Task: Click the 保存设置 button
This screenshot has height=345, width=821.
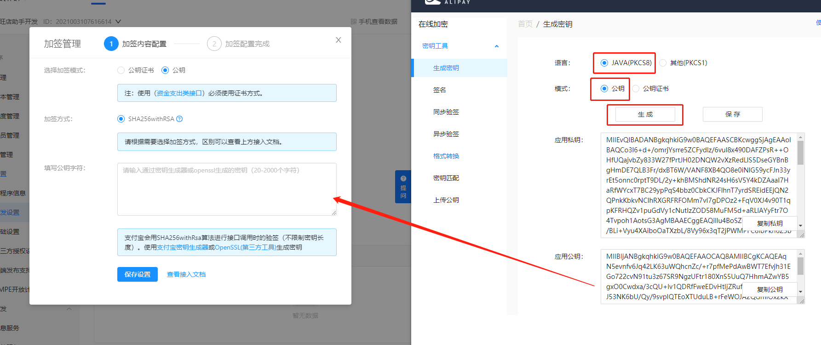Action: [x=138, y=274]
